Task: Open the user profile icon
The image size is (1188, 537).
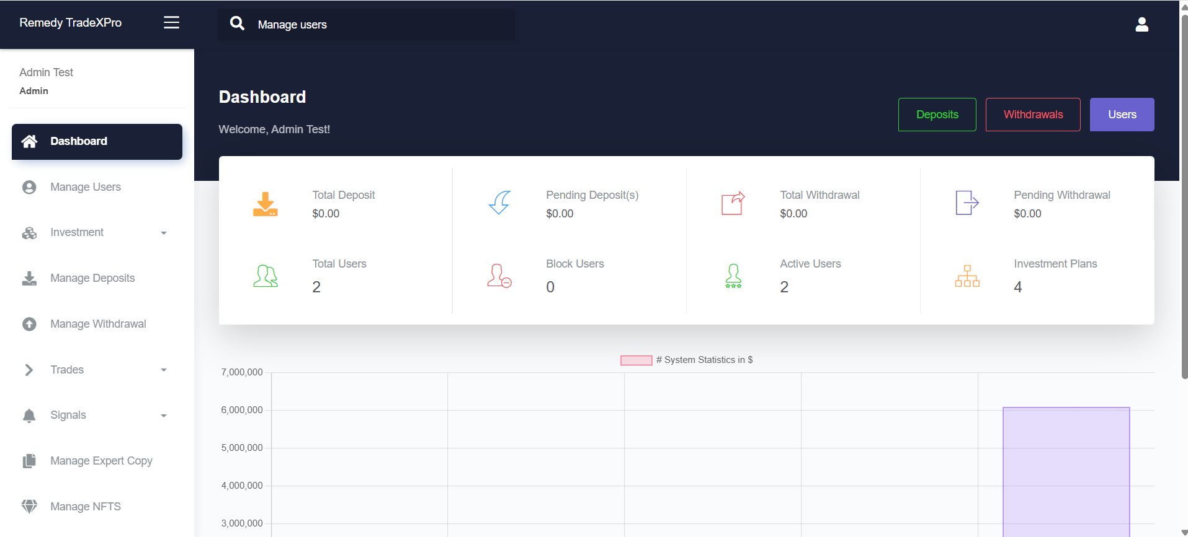Action: point(1141,24)
